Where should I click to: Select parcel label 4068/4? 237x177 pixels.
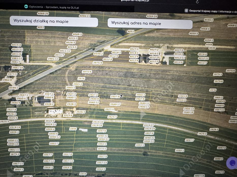[205, 29]
